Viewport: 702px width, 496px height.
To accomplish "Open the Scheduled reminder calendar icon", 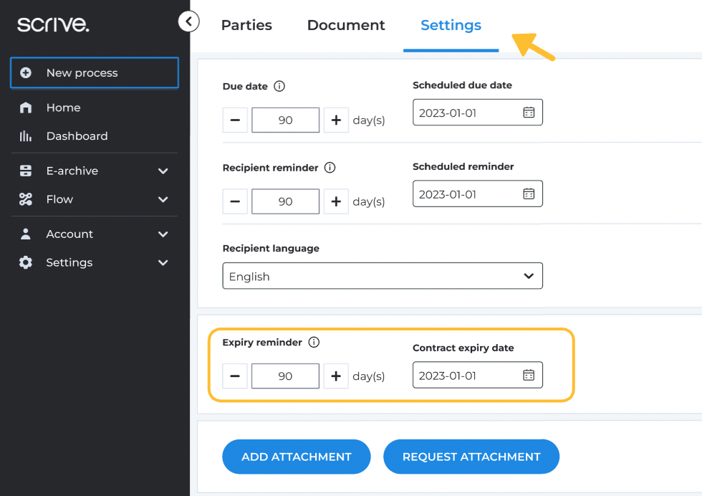I will [x=529, y=194].
